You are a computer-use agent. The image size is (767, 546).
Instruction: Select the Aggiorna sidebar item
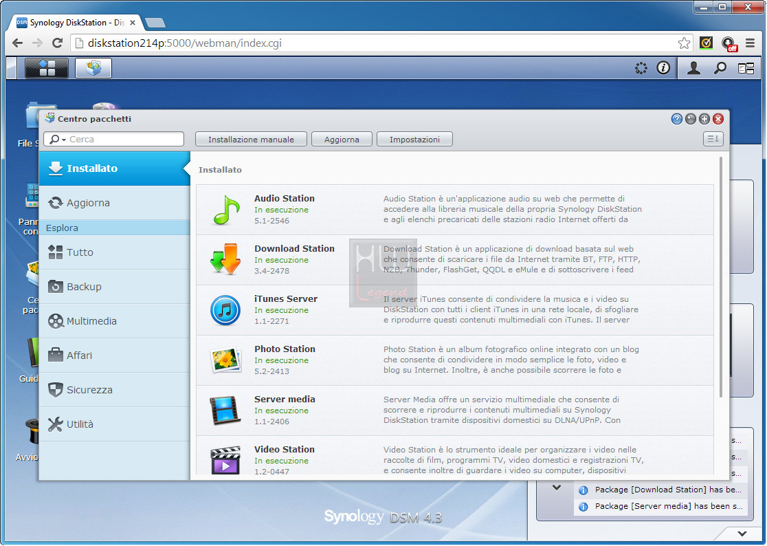115,203
